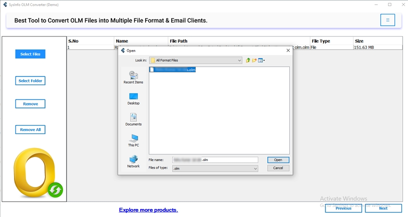The image size is (408, 217).
Task: Jump to Desktop in the Open dialog
Action: coord(133,99)
